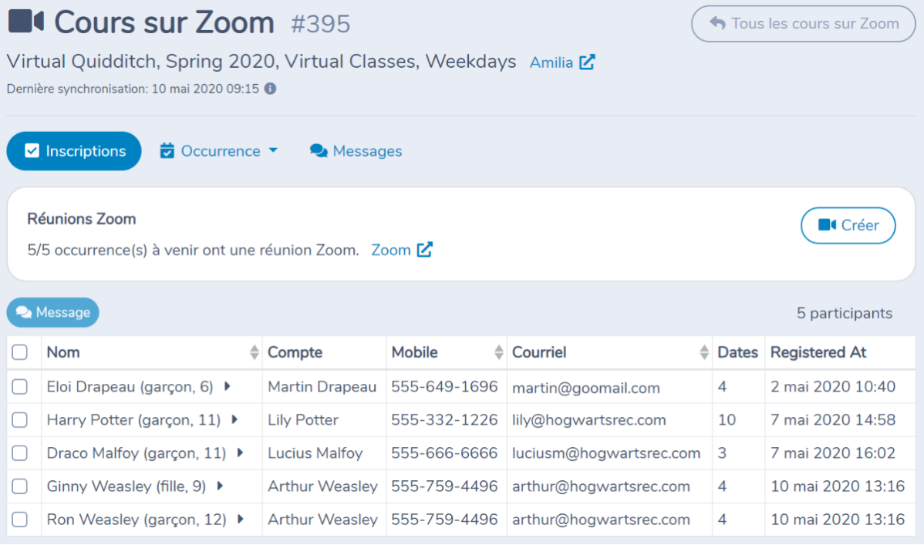This screenshot has height=545, width=924.
Task: Click registration date 7 mai 2020 14:58
Action: click(x=833, y=419)
